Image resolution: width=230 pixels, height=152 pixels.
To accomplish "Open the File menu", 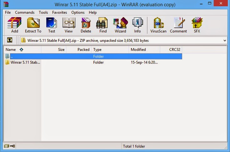I will 8,12.
